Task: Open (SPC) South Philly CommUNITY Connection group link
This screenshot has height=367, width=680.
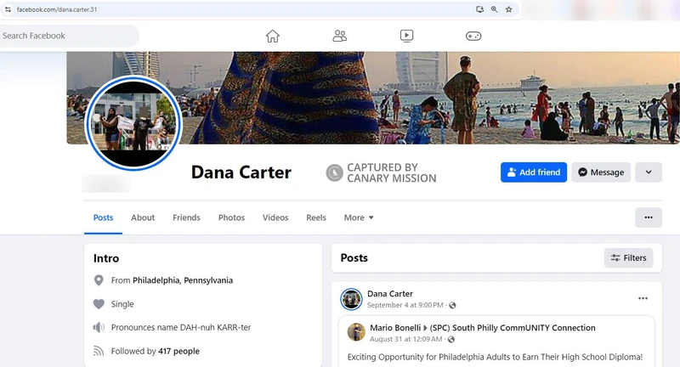Action: coord(513,328)
